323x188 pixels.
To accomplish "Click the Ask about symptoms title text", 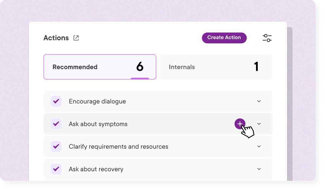I will (x=98, y=124).
